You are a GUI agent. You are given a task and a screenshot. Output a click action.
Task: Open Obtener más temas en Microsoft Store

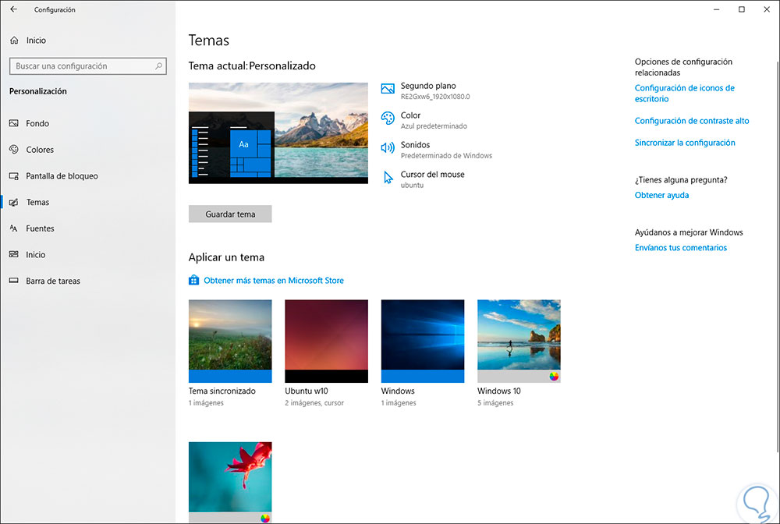(x=274, y=281)
